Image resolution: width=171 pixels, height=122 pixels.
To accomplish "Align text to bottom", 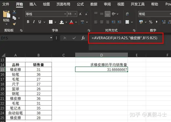I will click(x=108, y=14).
